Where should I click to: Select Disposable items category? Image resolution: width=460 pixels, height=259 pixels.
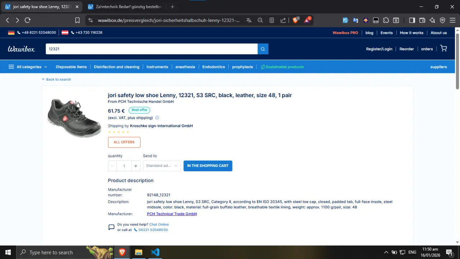[71, 67]
